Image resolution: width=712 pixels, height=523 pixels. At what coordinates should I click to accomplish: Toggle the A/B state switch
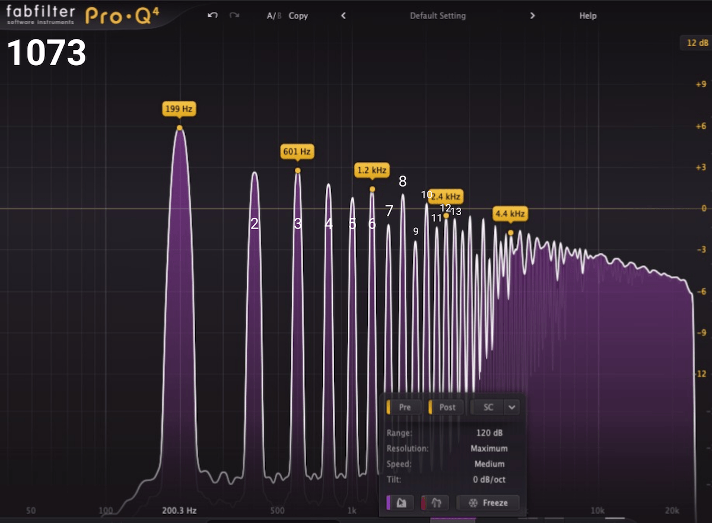coord(274,16)
